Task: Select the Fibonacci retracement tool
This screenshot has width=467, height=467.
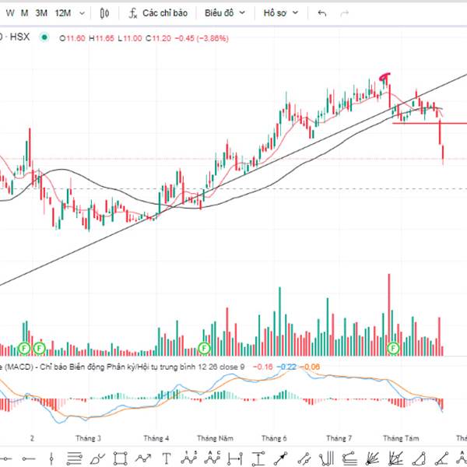Action: (x=349, y=458)
